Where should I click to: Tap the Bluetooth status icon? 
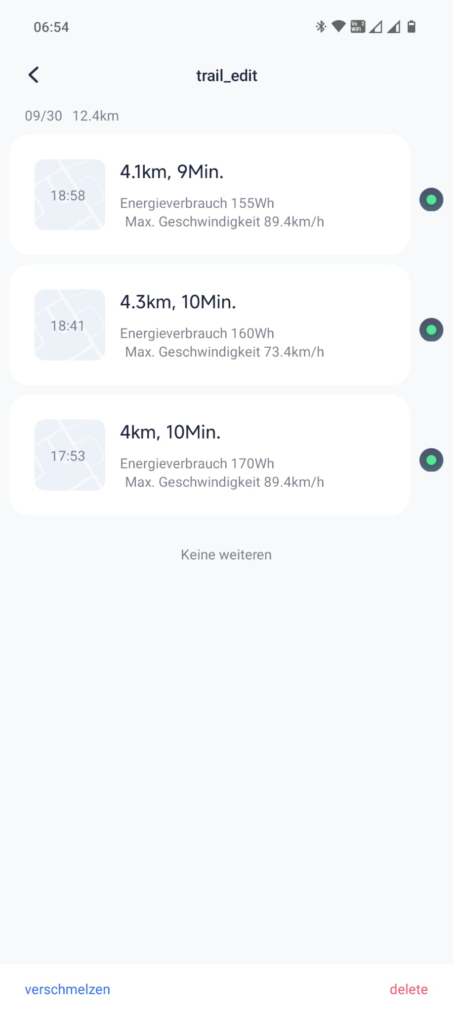pos(321,27)
